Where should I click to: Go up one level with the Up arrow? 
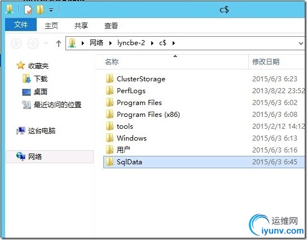pyautogui.click(x=59, y=43)
